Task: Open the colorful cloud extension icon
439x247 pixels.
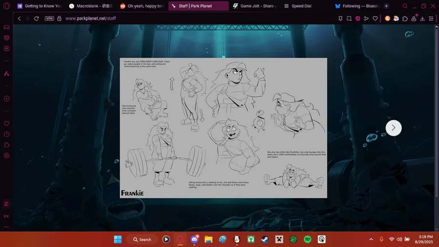Action: tap(396, 19)
